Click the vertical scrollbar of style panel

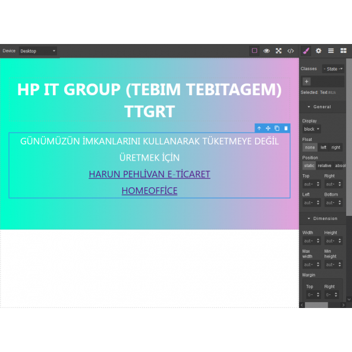tap(349, 137)
